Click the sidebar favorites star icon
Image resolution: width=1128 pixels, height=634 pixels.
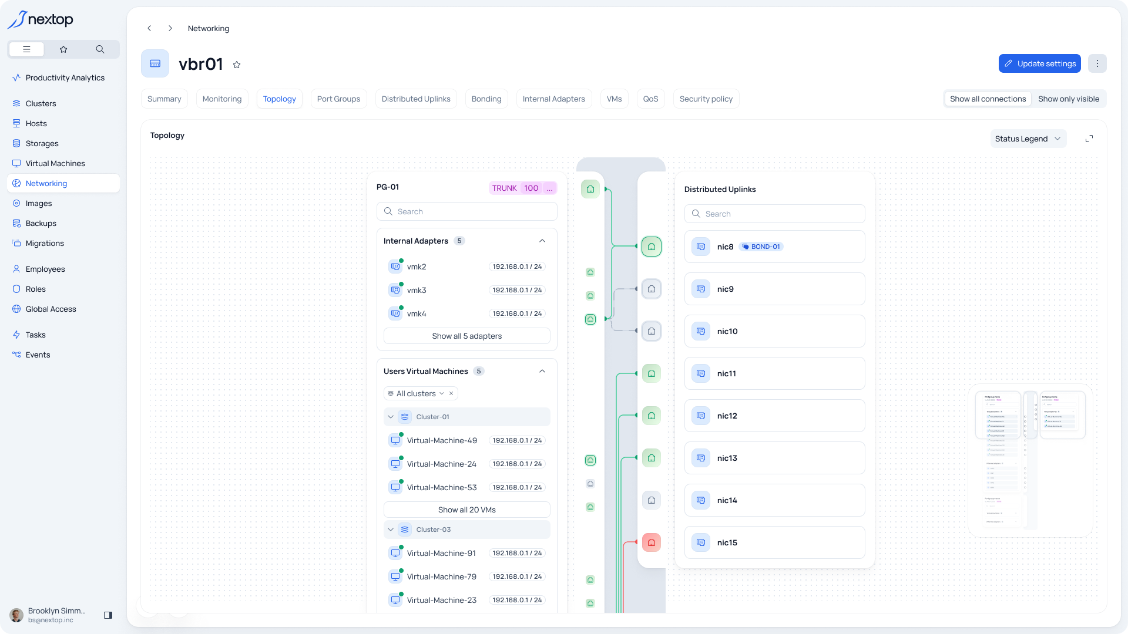(63, 49)
